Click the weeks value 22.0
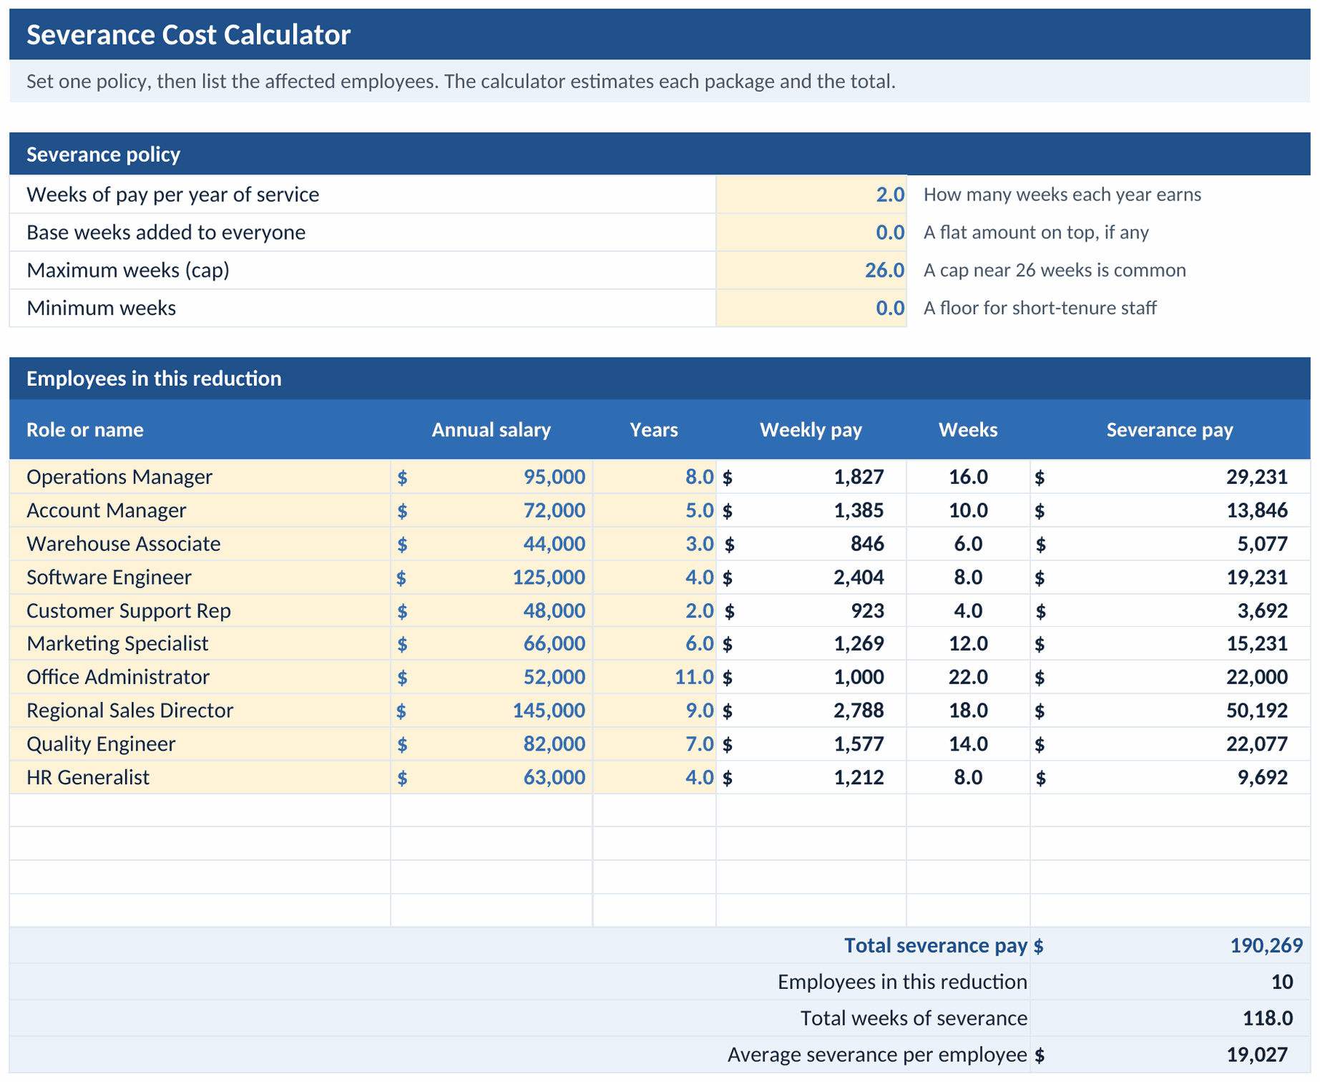1320x1082 pixels. coord(969,677)
